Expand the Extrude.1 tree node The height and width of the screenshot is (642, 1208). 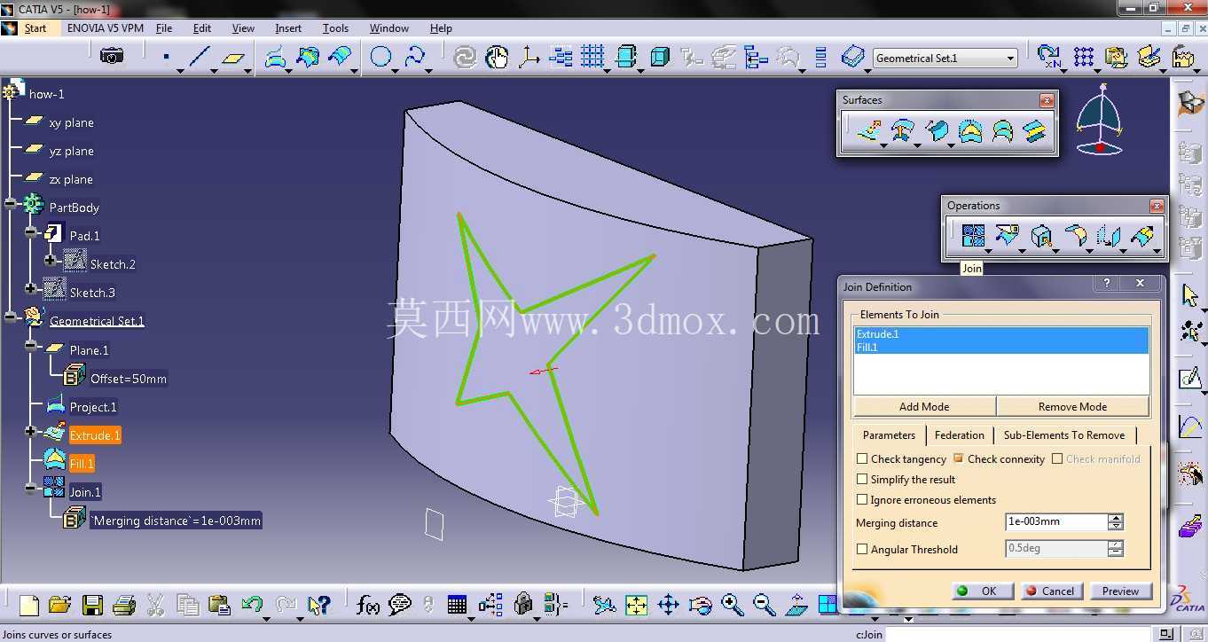[31, 432]
